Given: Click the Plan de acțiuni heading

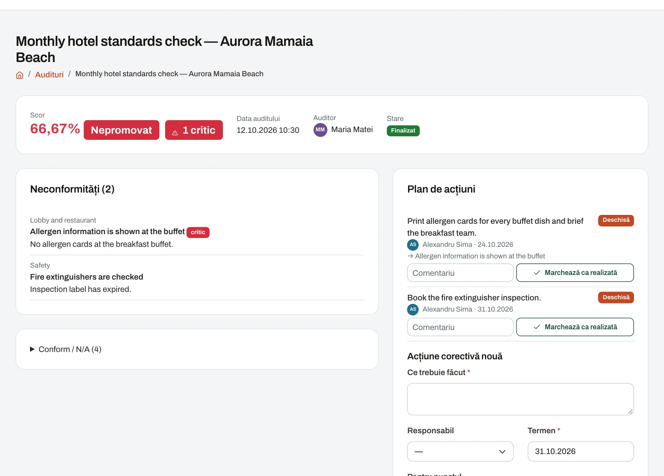Looking at the screenshot, I should (441, 189).
